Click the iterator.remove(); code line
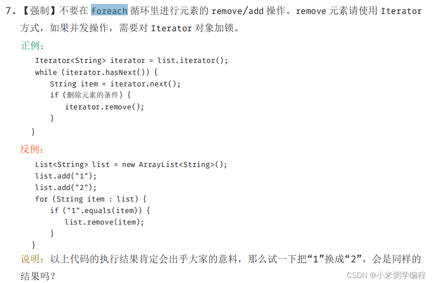Viewport: 432px width, 283px height. click(105, 107)
